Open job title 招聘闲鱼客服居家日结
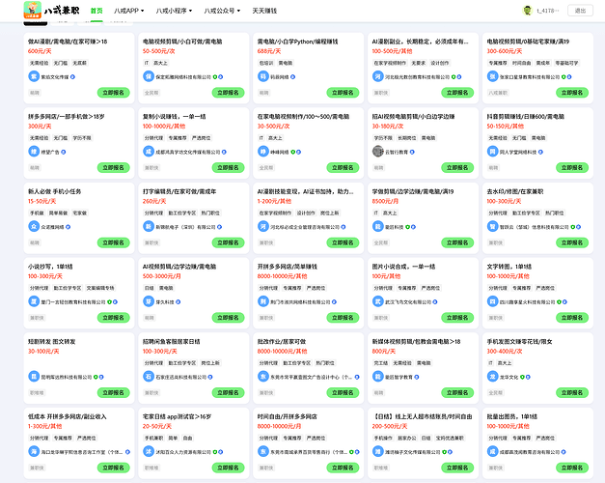 [172, 341]
